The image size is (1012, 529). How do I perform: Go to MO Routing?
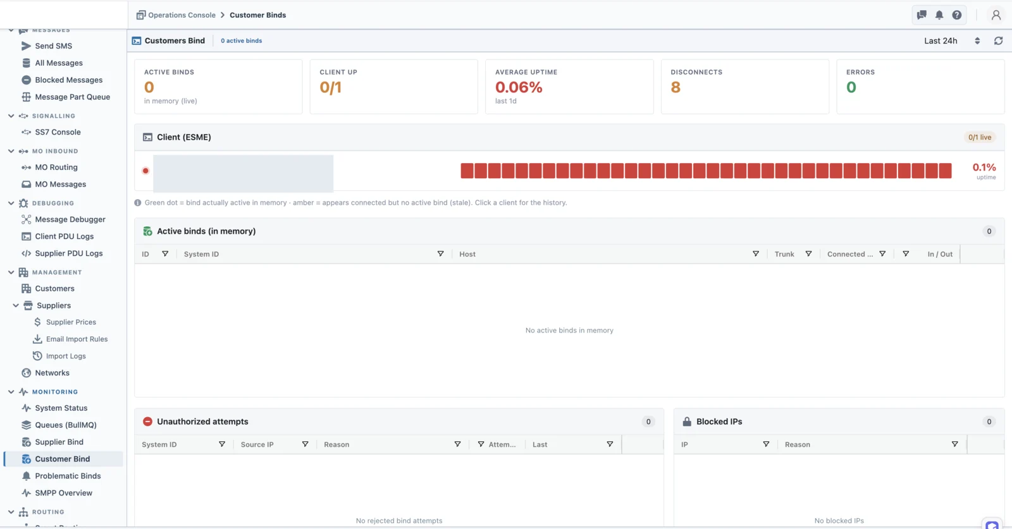(x=56, y=167)
